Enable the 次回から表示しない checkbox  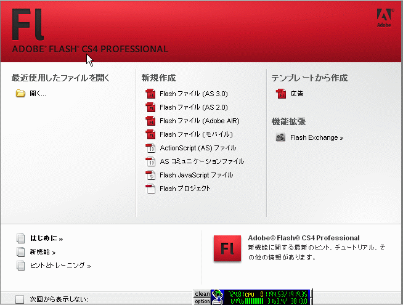click(20, 299)
